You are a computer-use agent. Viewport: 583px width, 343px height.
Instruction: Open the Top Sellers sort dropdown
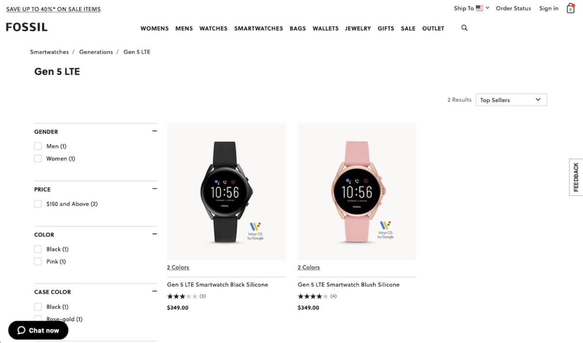click(x=511, y=99)
